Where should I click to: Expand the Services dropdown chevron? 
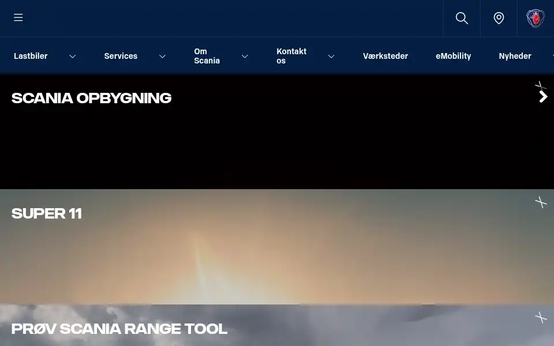[162, 56]
